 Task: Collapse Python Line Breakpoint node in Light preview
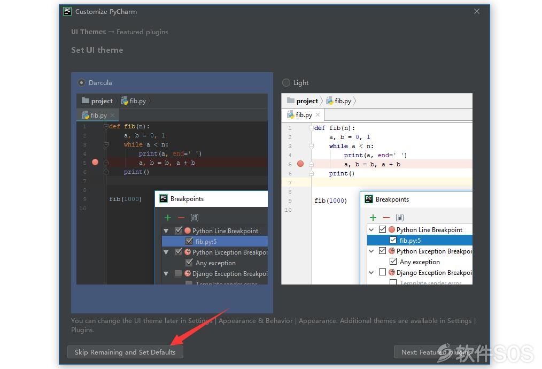pyautogui.click(x=371, y=229)
